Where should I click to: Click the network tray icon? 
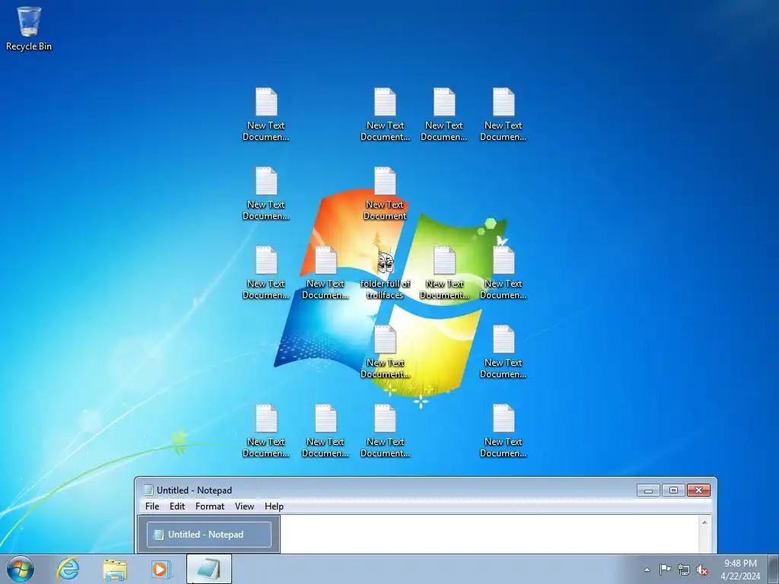click(684, 570)
